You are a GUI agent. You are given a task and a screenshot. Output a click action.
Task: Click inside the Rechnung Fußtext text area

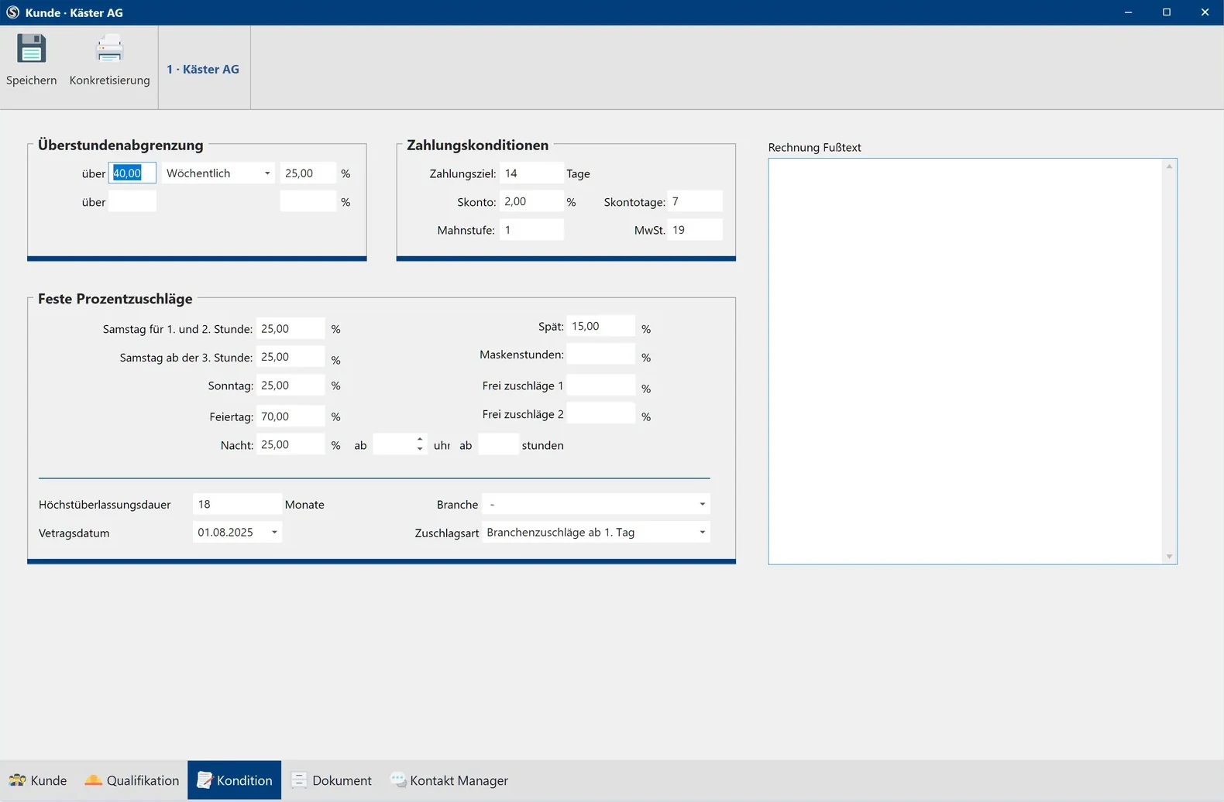pos(965,362)
